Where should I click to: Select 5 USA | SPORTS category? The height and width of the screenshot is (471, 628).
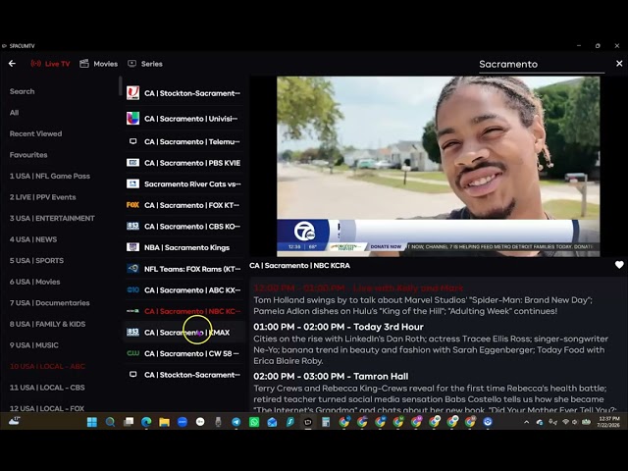click(36, 261)
